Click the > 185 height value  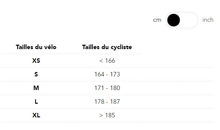click(x=107, y=115)
